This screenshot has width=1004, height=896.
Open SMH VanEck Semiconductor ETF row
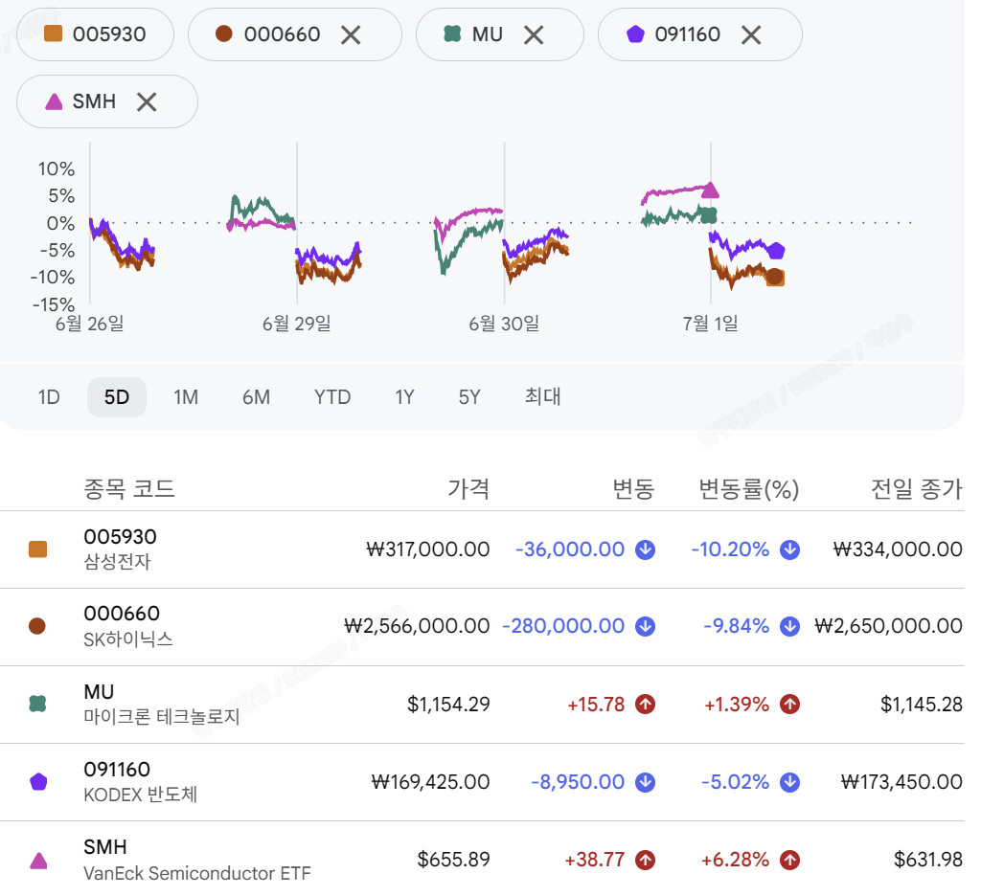click(482, 859)
